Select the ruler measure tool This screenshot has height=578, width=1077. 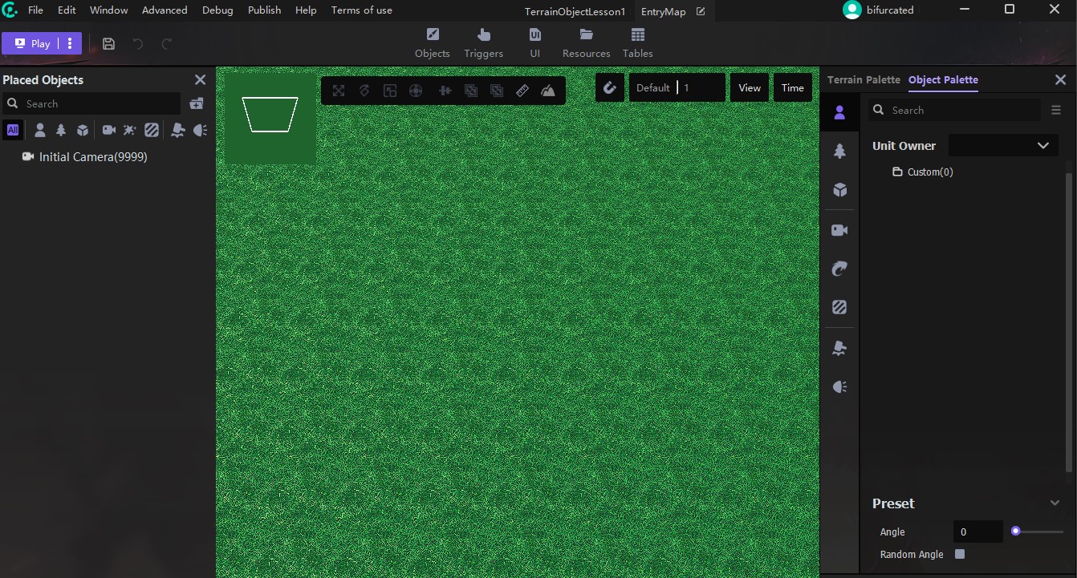coord(522,91)
